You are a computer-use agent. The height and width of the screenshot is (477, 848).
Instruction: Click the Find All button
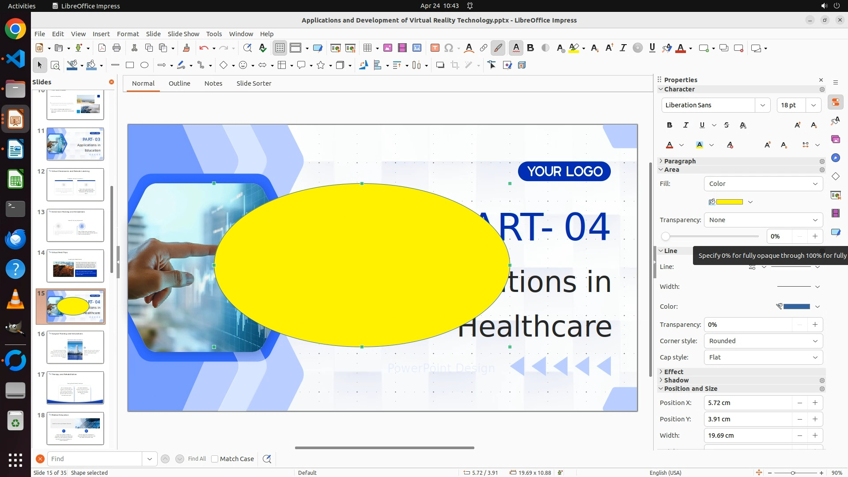197,459
